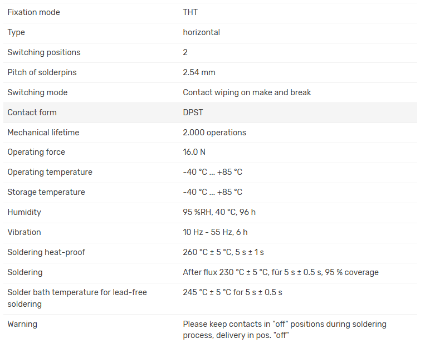
Task: Click the Switching mode label
Action: tap(37, 92)
